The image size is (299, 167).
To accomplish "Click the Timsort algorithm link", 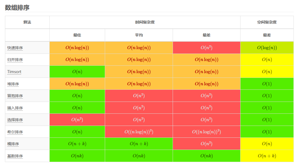I will (14, 72).
